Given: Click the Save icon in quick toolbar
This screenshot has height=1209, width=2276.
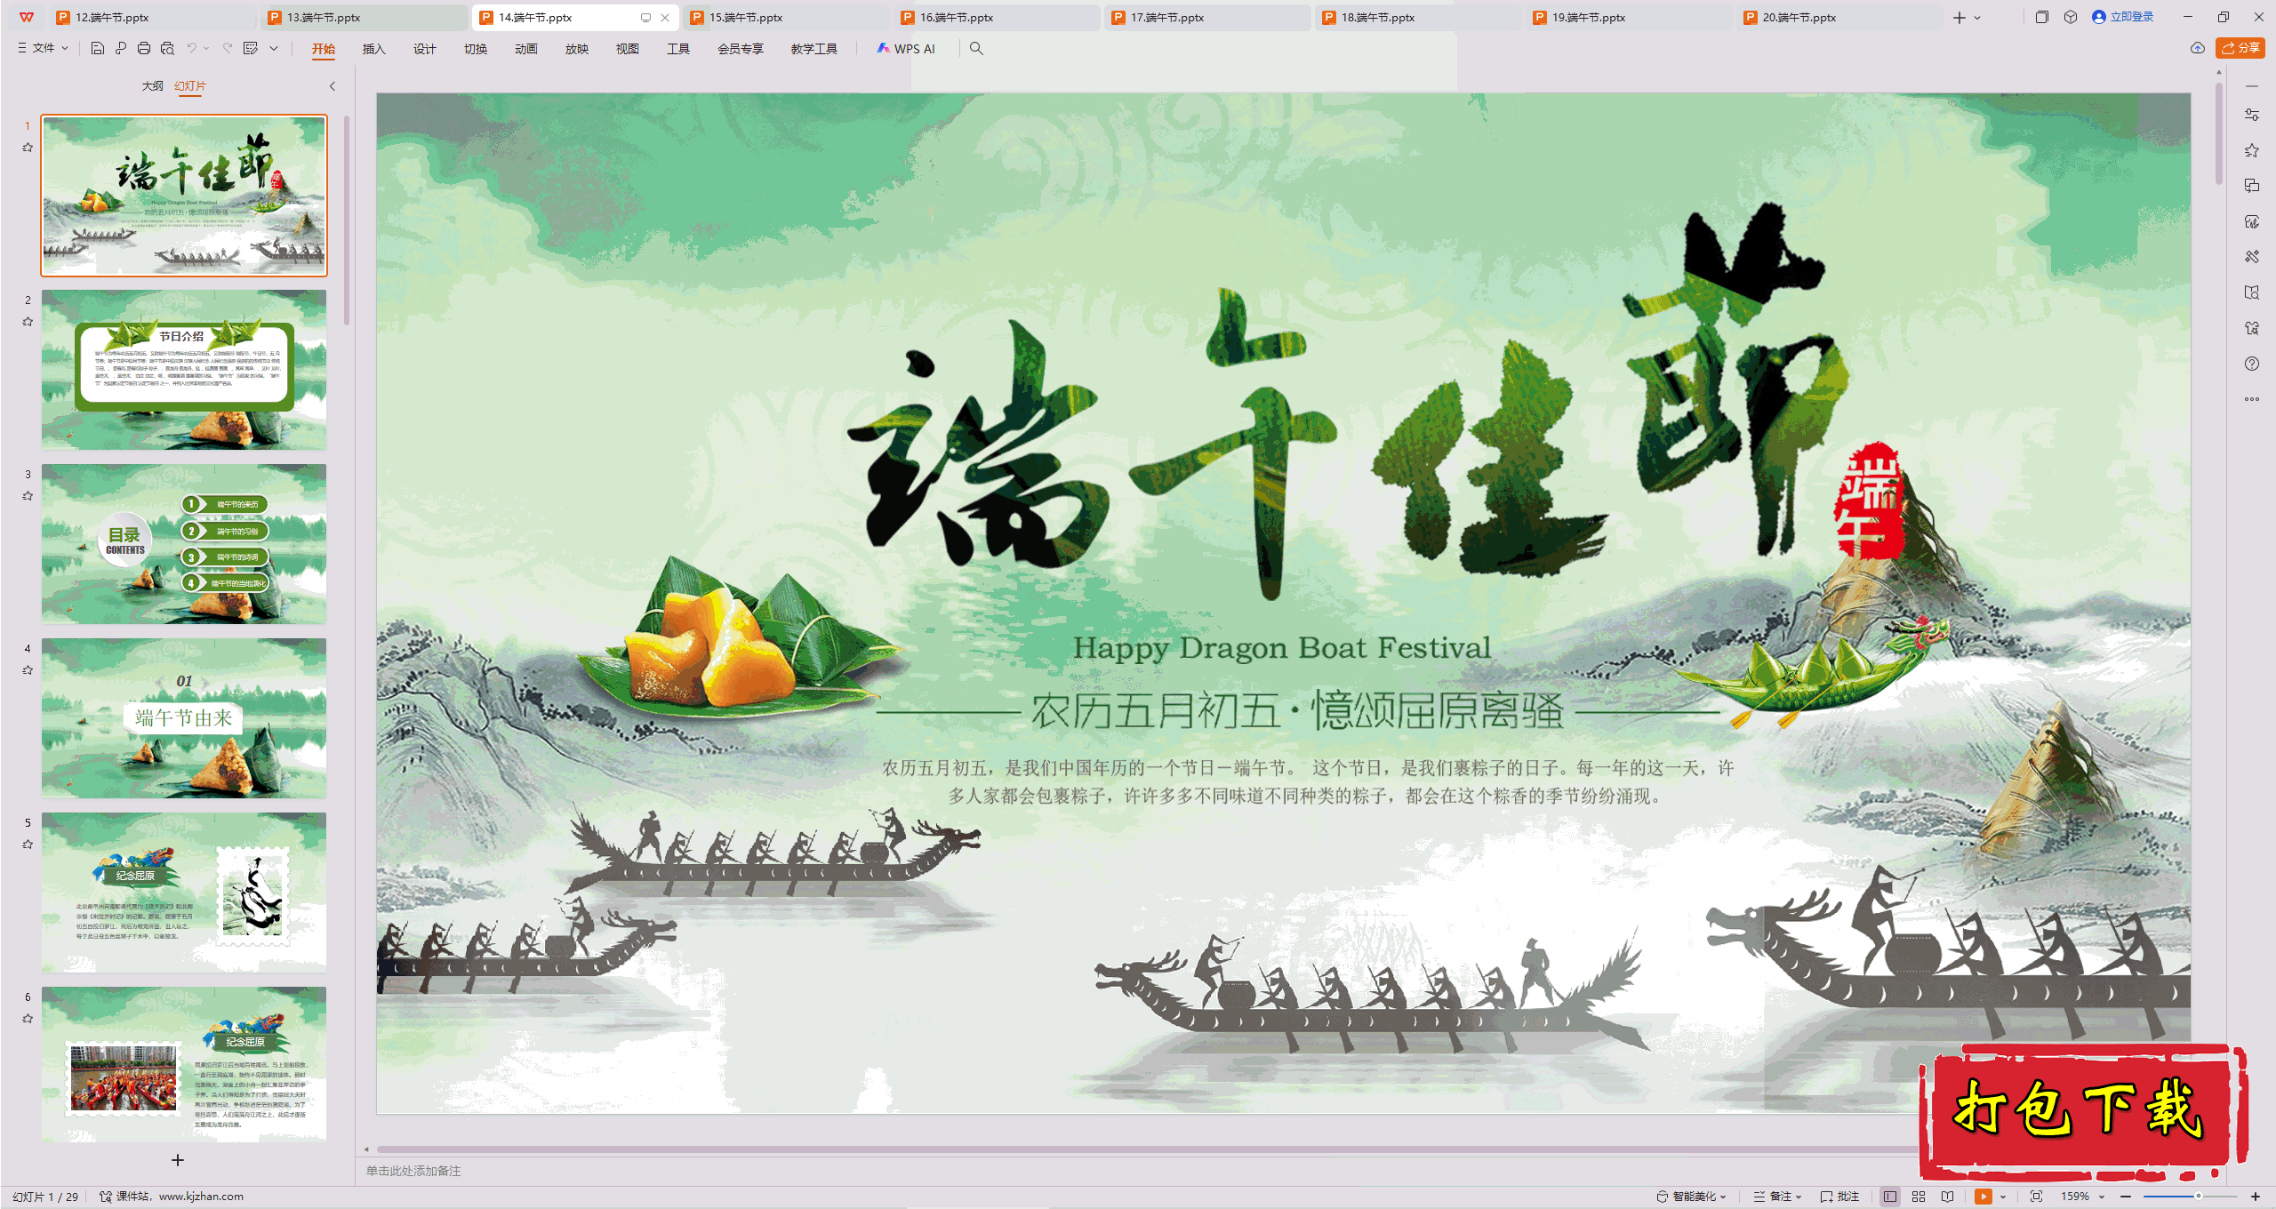Looking at the screenshot, I should 98,49.
